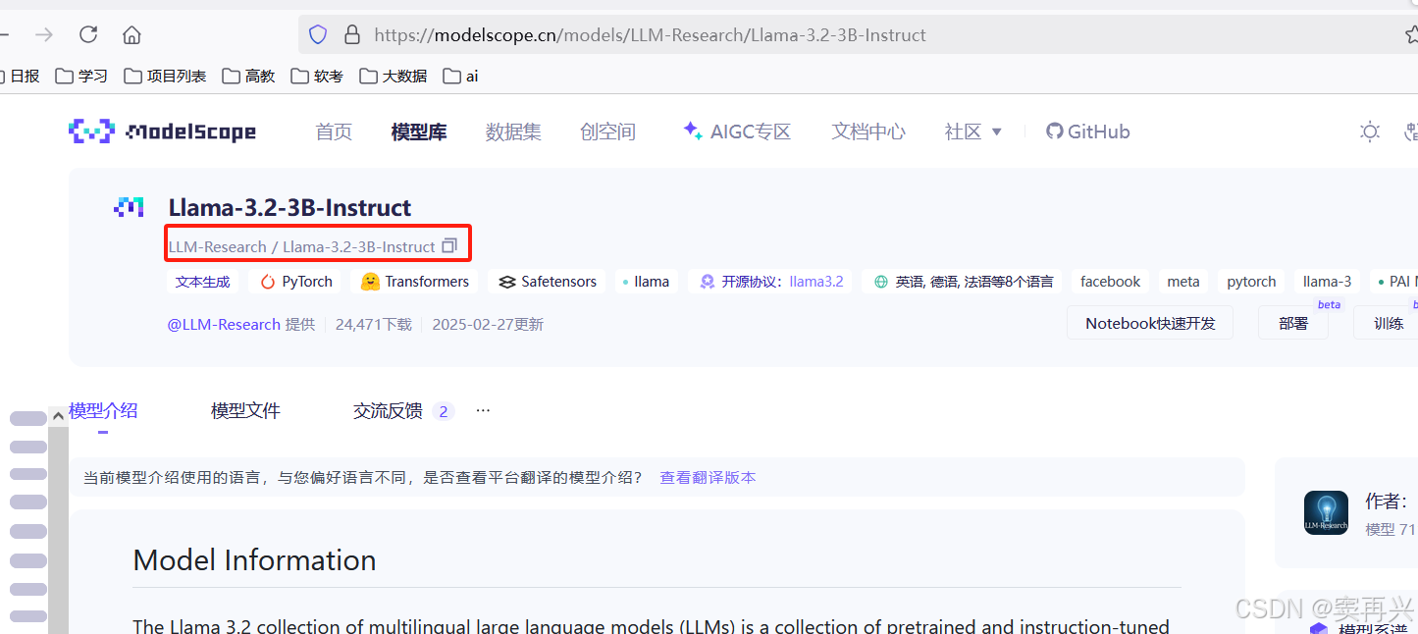Open the llama3.2 license link
This screenshot has height=634, width=1418.
tap(816, 282)
